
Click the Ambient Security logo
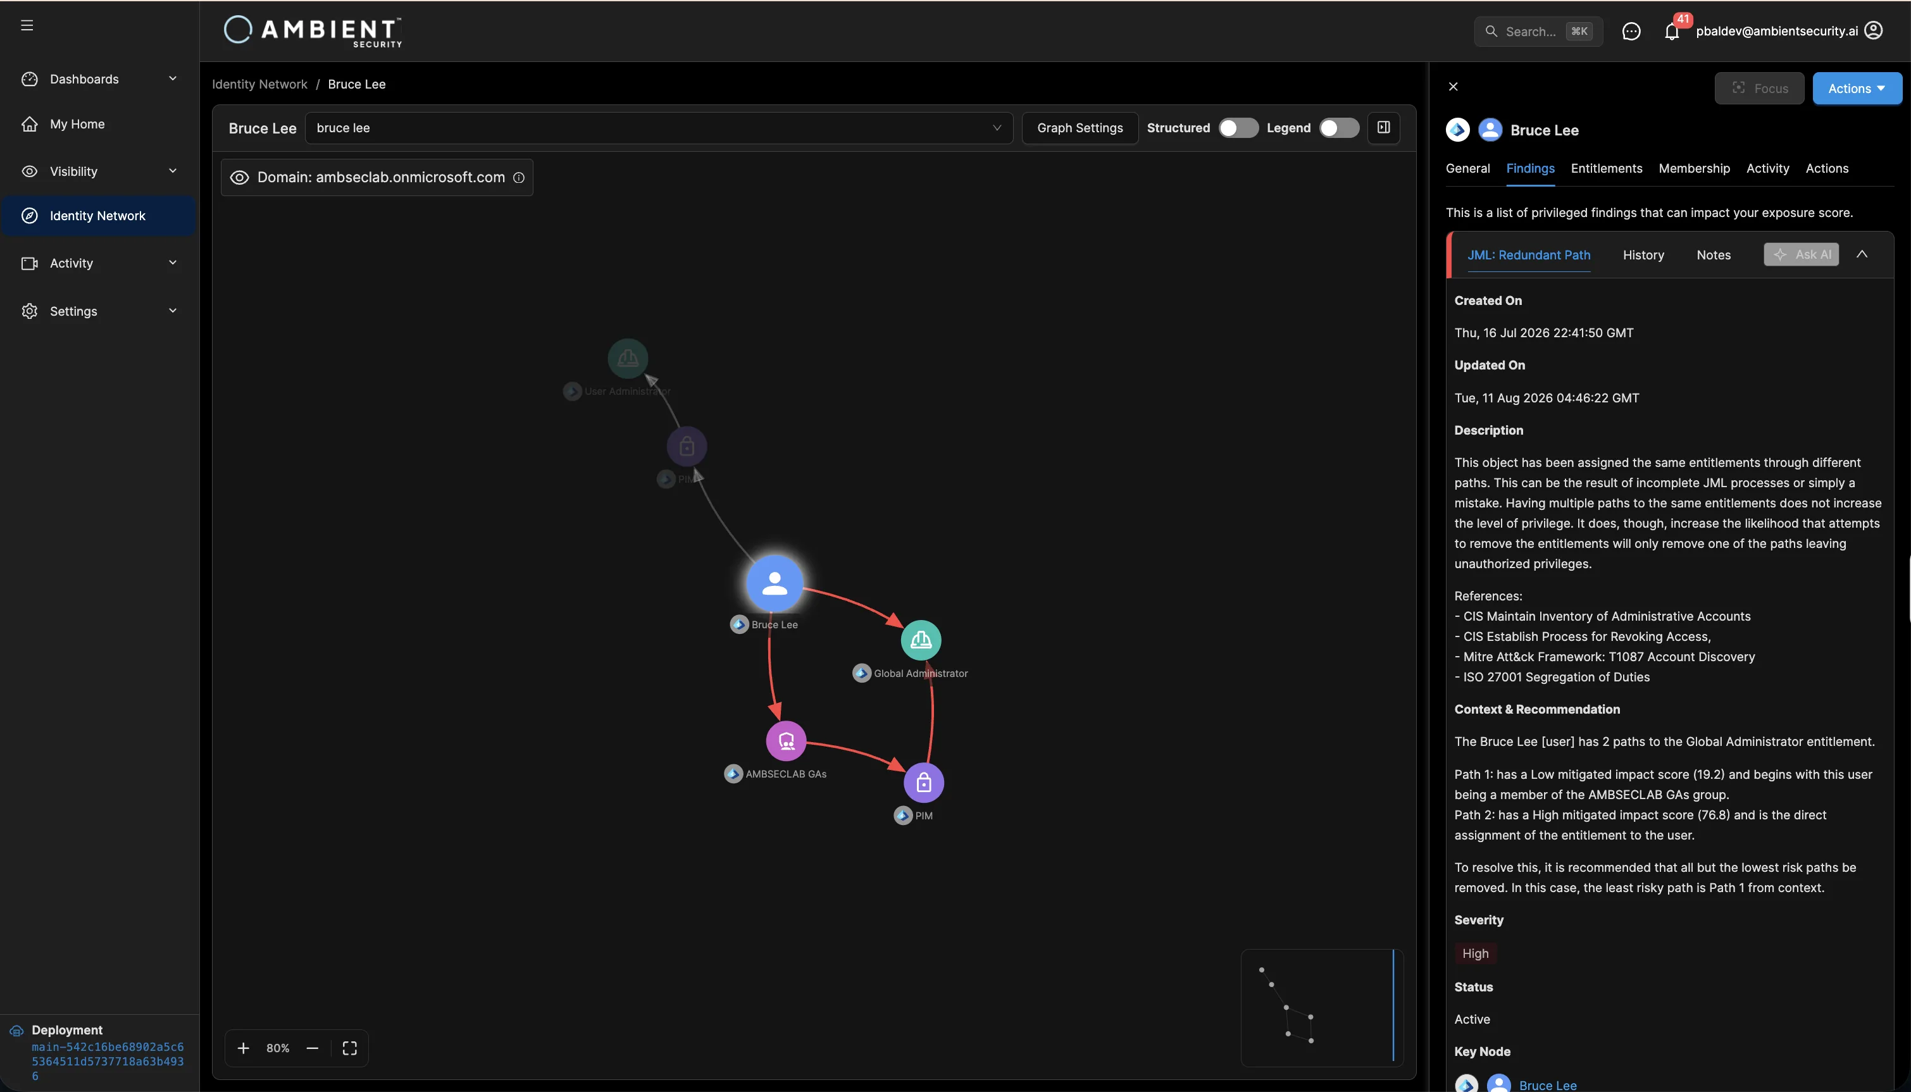[313, 31]
